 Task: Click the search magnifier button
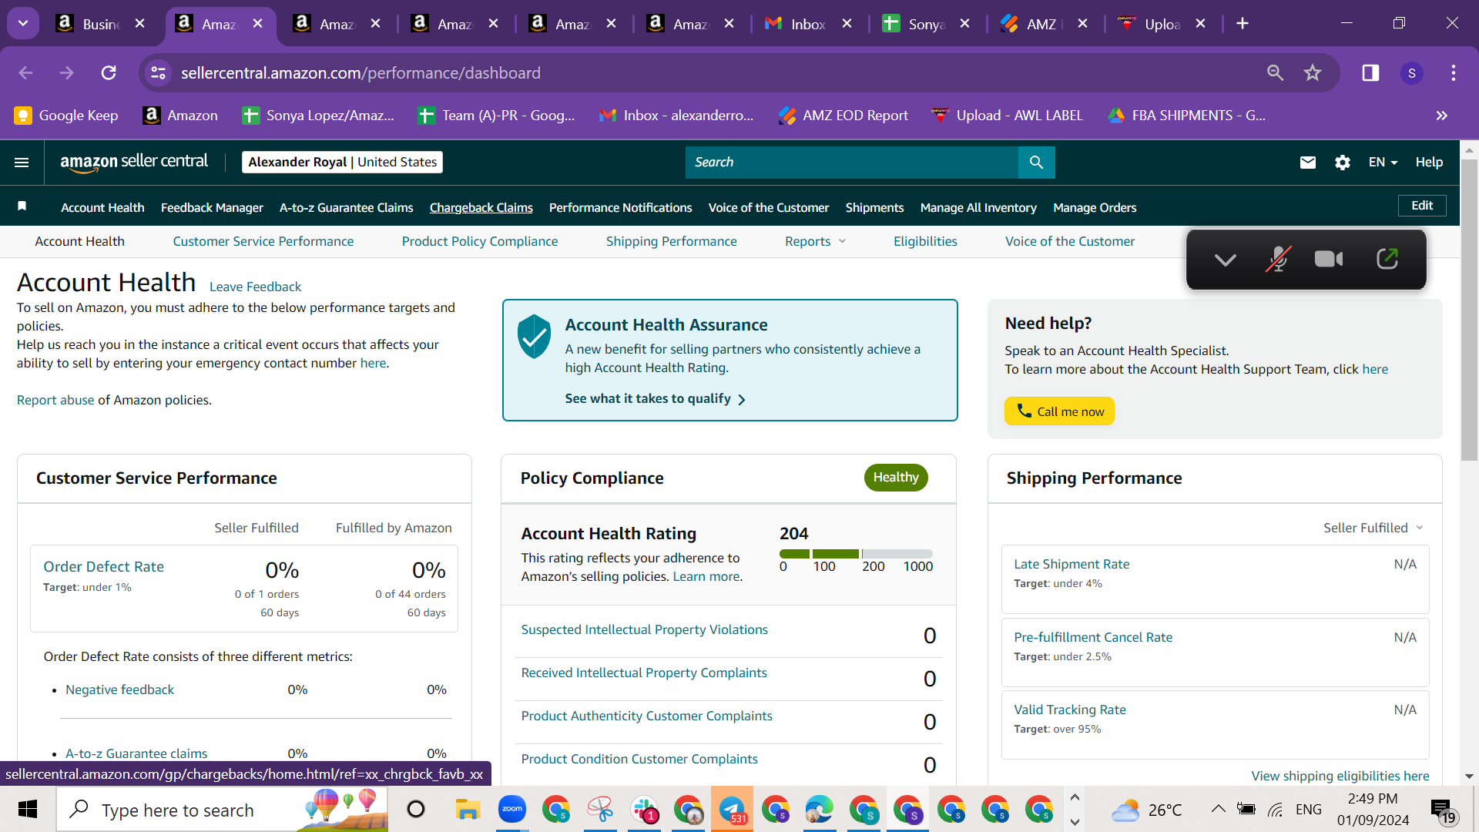pyautogui.click(x=1036, y=163)
